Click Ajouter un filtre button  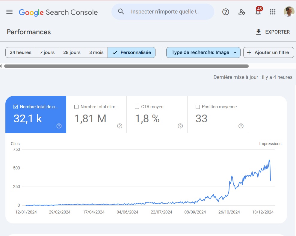point(269,52)
